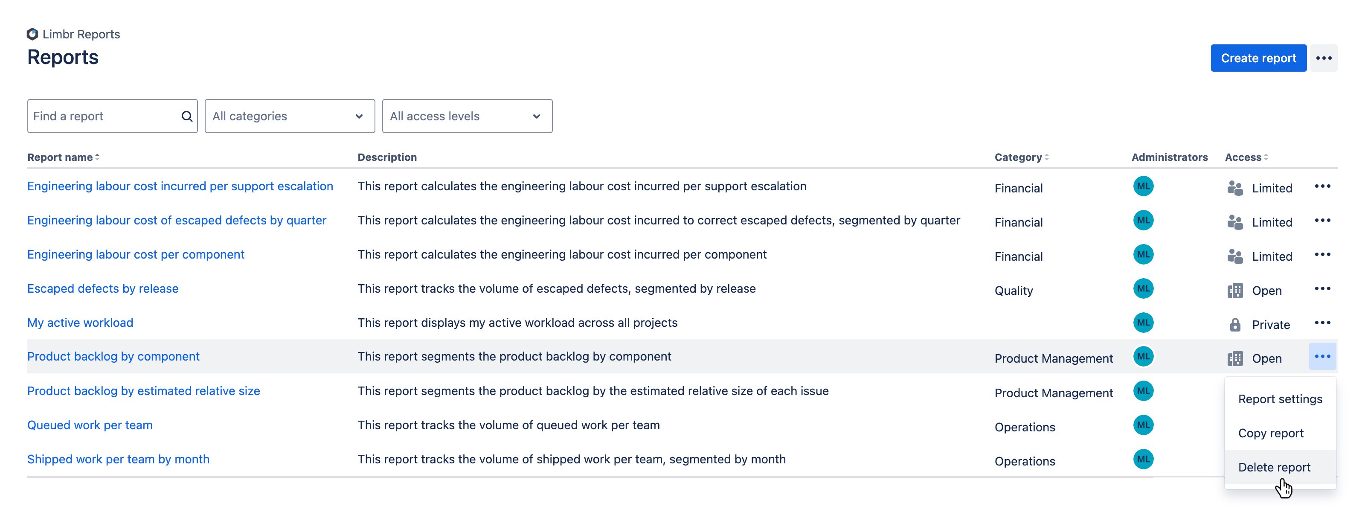Sort by Report name column

click(x=64, y=157)
